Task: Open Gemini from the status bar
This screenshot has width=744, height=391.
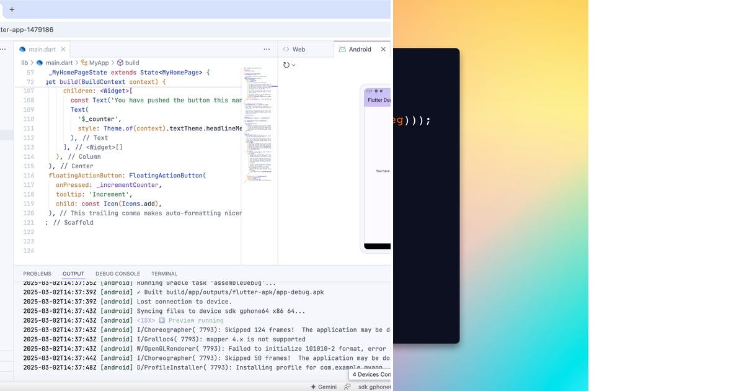Action: (323, 387)
